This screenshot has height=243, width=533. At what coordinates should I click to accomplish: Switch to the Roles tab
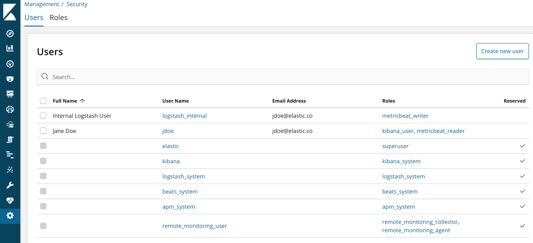point(58,18)
